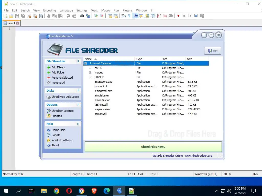The image size is (262, 196).
Task: Click Paste icon in Notepad++ toolbar
Action: [60, 16]
